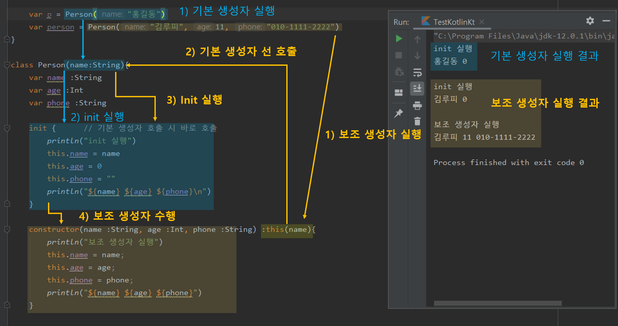The height and width of the screenshot is (326, 618).
Task: Click 'Process finished with exit code 0' line
Action: coord(509,163)
